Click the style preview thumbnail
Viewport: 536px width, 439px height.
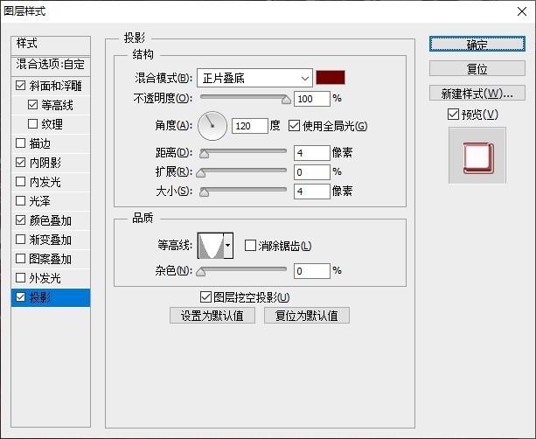click(x=477, y=155)
